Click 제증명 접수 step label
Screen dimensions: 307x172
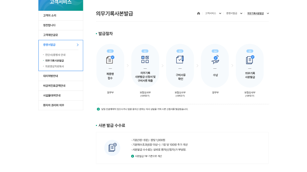point(110,76)
